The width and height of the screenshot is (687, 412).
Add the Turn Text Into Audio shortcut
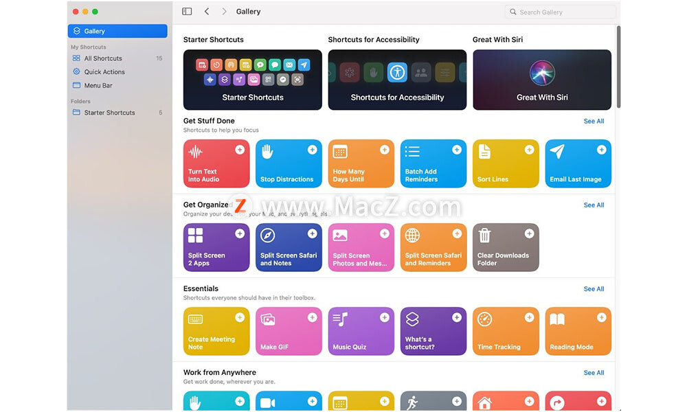coord(240,150)
